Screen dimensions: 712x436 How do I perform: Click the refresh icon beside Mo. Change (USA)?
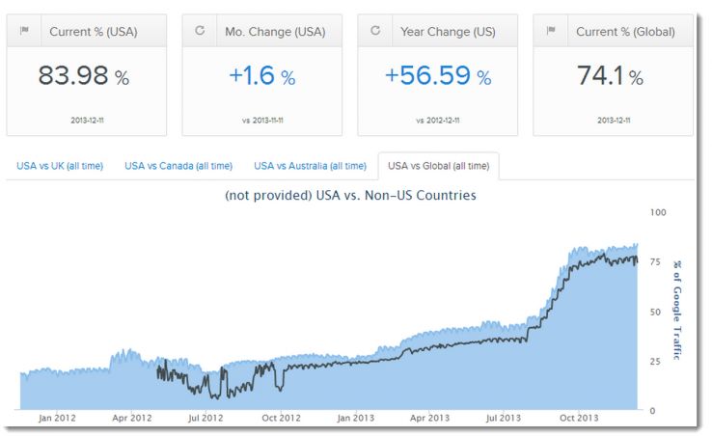point(200,32)
